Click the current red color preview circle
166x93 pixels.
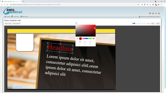tap(80, 38)
